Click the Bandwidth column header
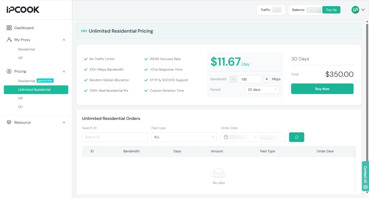 [131, 151]
